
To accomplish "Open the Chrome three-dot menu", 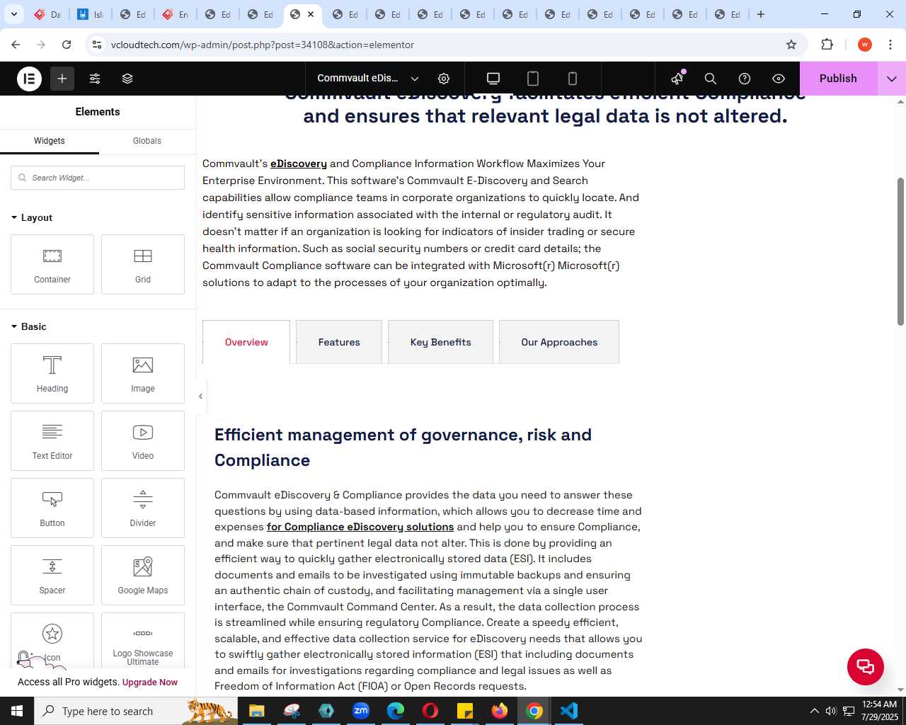I will (x=890, y=45).
